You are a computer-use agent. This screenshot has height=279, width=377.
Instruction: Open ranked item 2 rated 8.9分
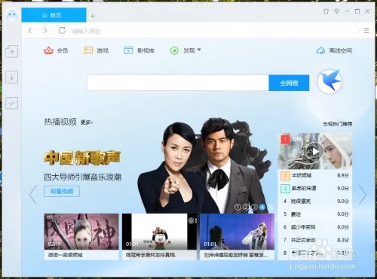click(315, 175)
